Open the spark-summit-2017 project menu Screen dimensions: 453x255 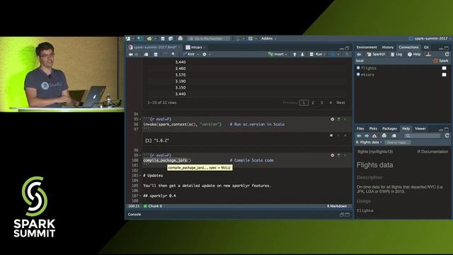pyautogui.click(x=430, y=38)
